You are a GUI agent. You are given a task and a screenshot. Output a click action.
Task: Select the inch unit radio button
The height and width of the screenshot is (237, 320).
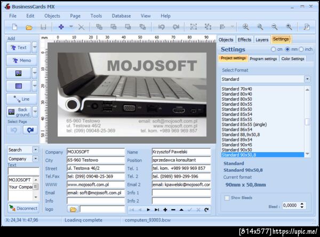tap(301, 49)
